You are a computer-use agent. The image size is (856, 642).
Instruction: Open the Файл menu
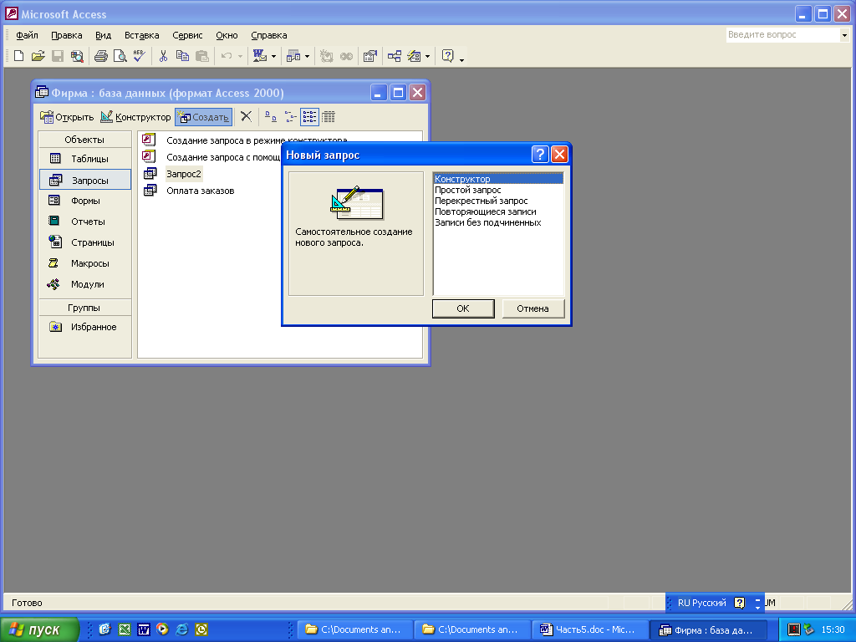pos(27,35)
